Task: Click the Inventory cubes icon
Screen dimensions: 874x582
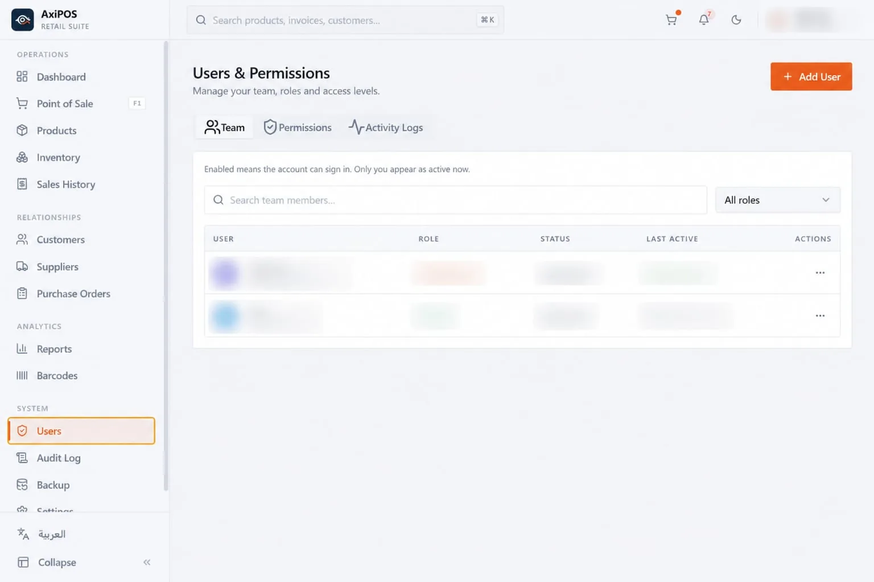Action: point(22,157)
